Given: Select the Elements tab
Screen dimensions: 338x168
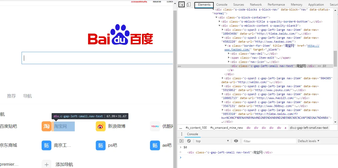Looking at the screenshot, I should point(204,5).
